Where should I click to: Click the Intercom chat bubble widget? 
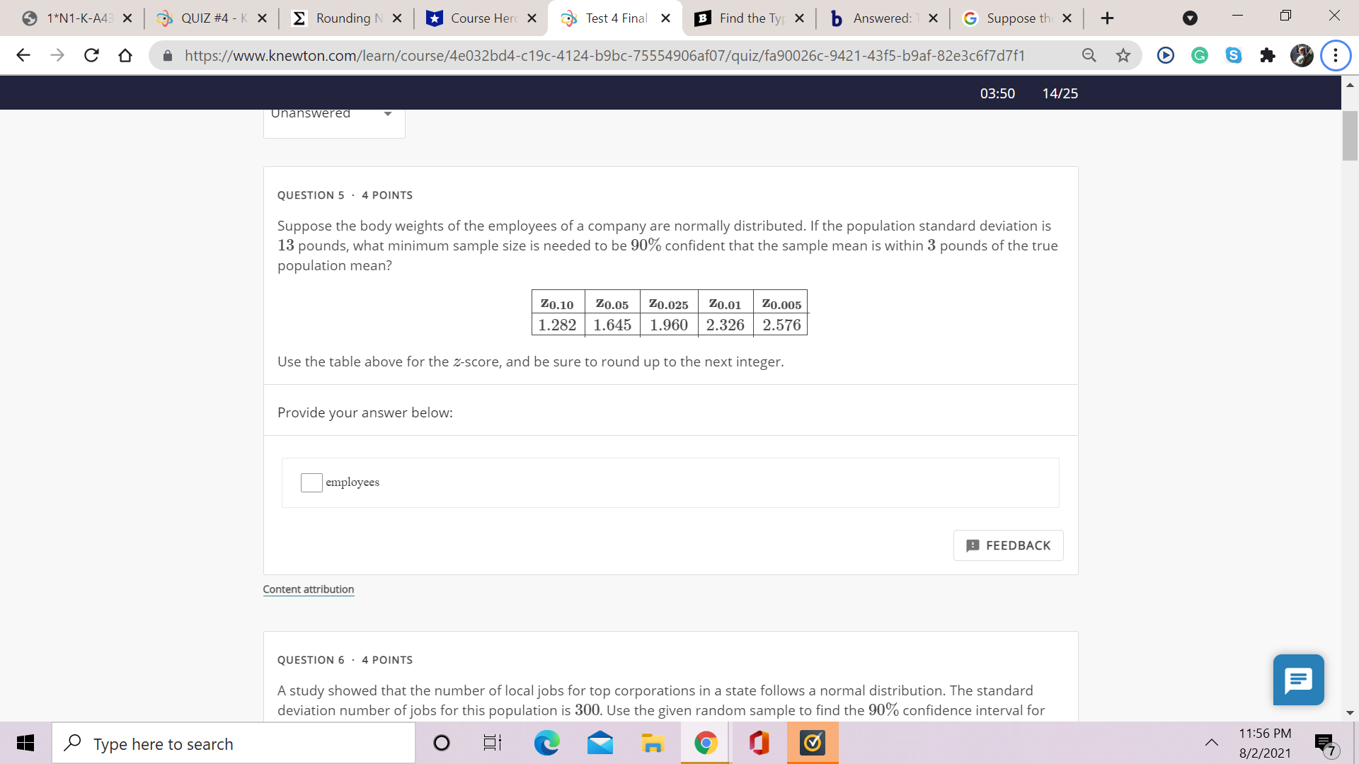pyautogui.click(x=1297, y=680)
